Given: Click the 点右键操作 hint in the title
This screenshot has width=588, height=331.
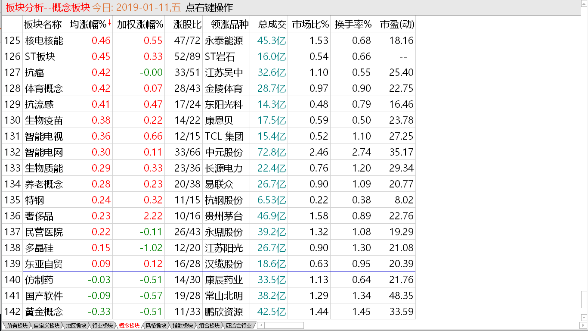Looking at the screenshot, I should [209, 7].
